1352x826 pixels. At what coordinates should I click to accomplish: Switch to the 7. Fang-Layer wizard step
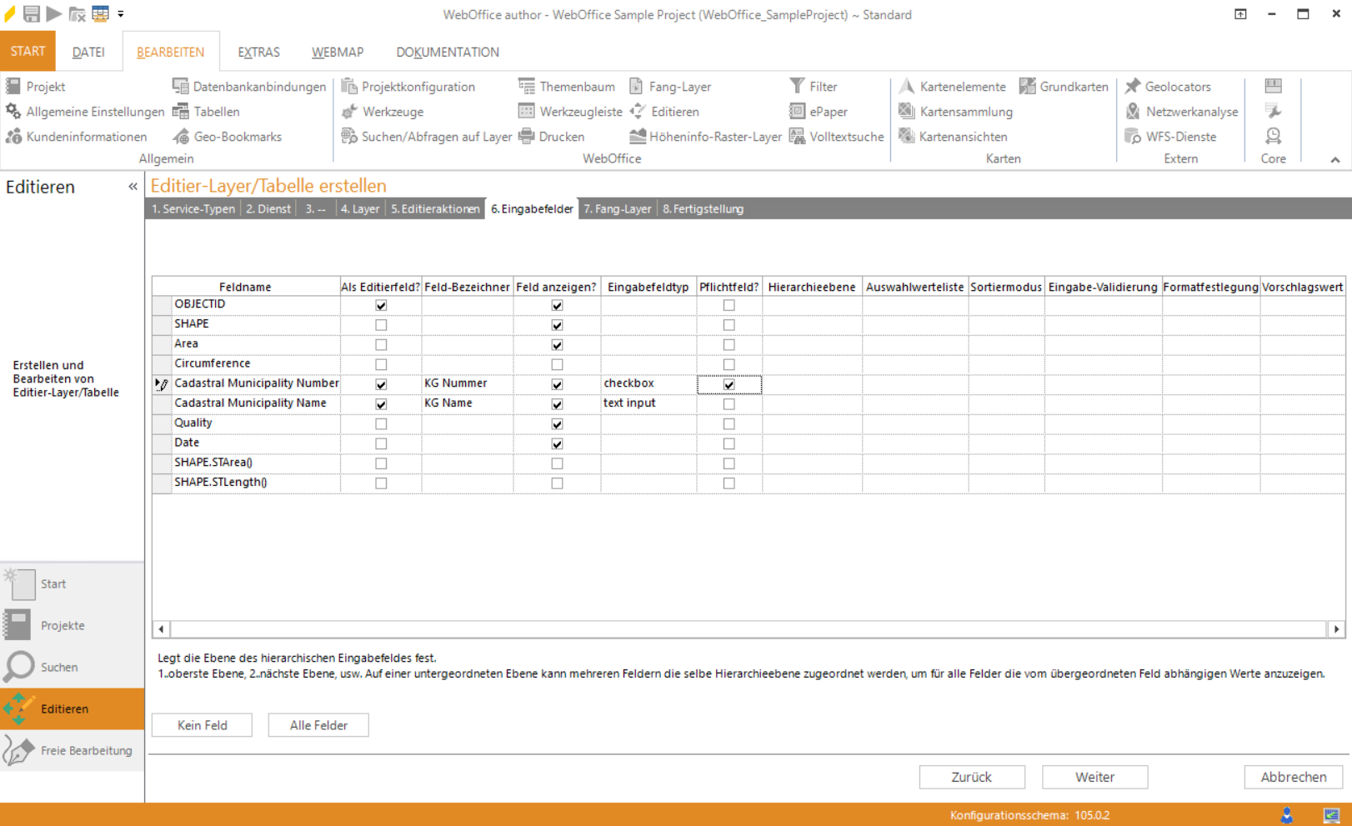(x=617, y=208)
